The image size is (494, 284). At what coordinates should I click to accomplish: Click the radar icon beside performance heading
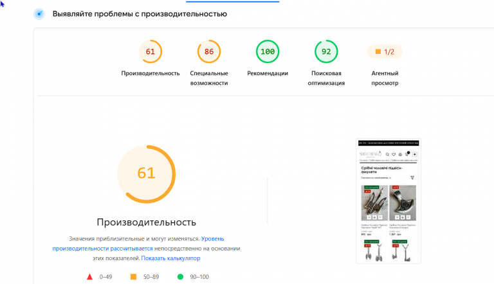pyautogui.click(x=39, y=14)
